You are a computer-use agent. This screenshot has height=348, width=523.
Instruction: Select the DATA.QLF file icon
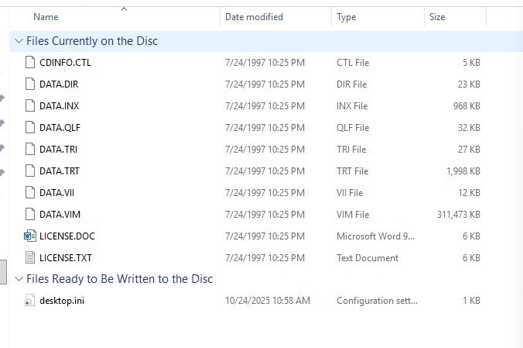pos(30,127)
